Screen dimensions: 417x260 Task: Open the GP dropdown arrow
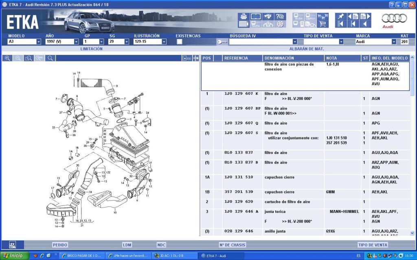point(101,42)
